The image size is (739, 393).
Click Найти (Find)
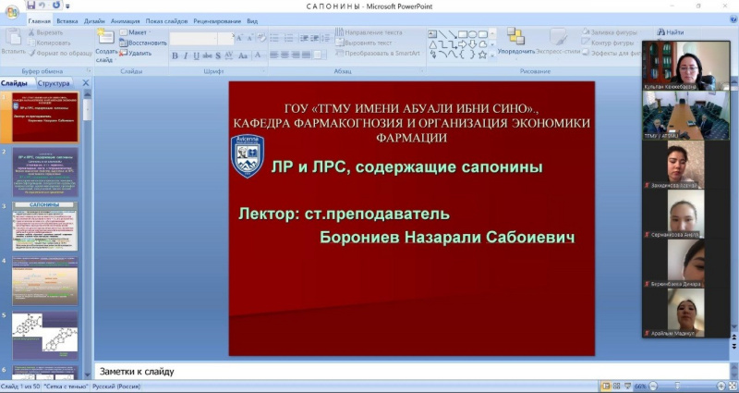click(x=671, y=32)
